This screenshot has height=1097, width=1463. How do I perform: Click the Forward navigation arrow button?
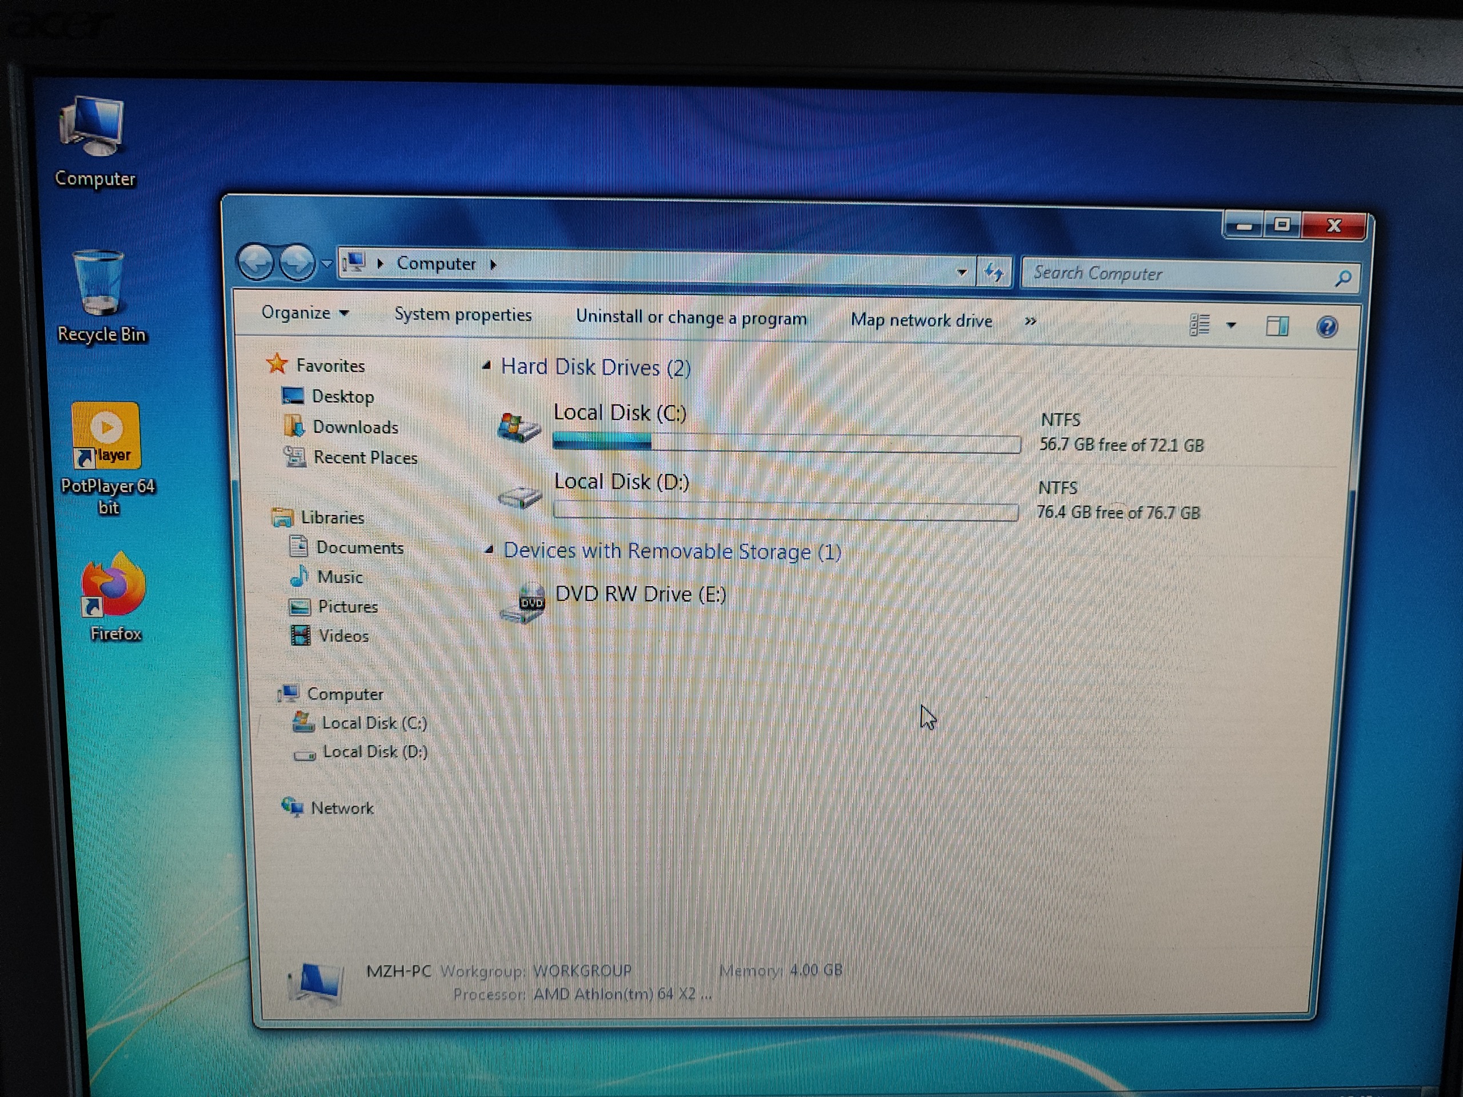click(x=297, y=263)
